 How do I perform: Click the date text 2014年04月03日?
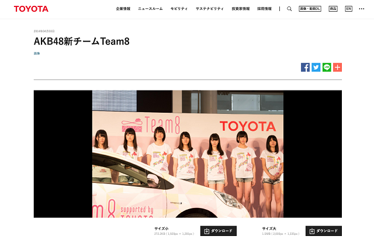44,31
